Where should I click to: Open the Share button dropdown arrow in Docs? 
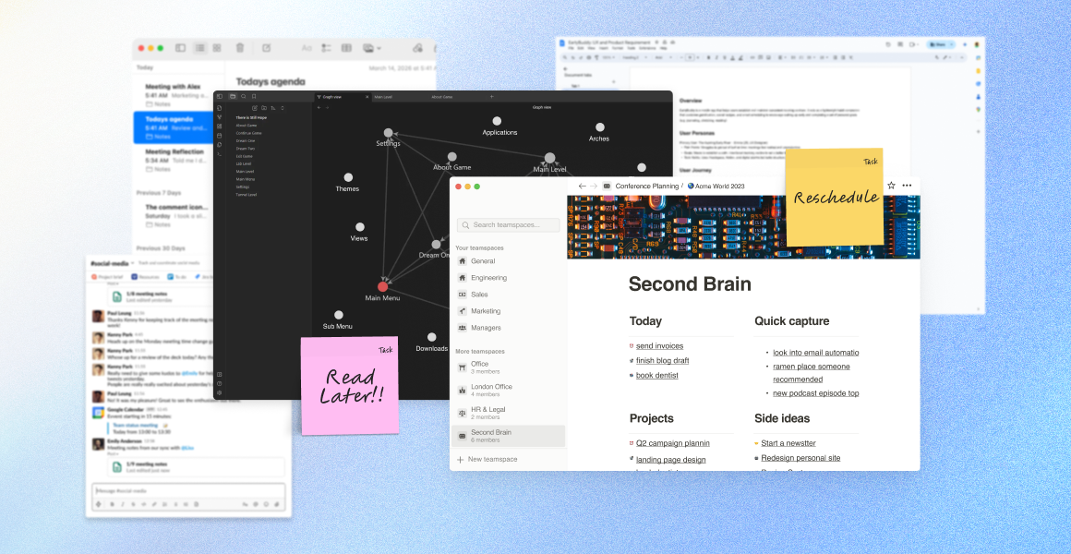(x=951, y=44)
